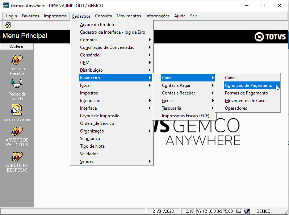The image size is (289, 215).
Task: Open the Movimentos menu
Action: click(x=129, y=16)
